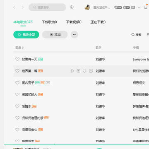Like the song 如果有一天
Image resolution: width=149 pixels, height=149 pixels.
pyautogui.click(x=17, y=59)
